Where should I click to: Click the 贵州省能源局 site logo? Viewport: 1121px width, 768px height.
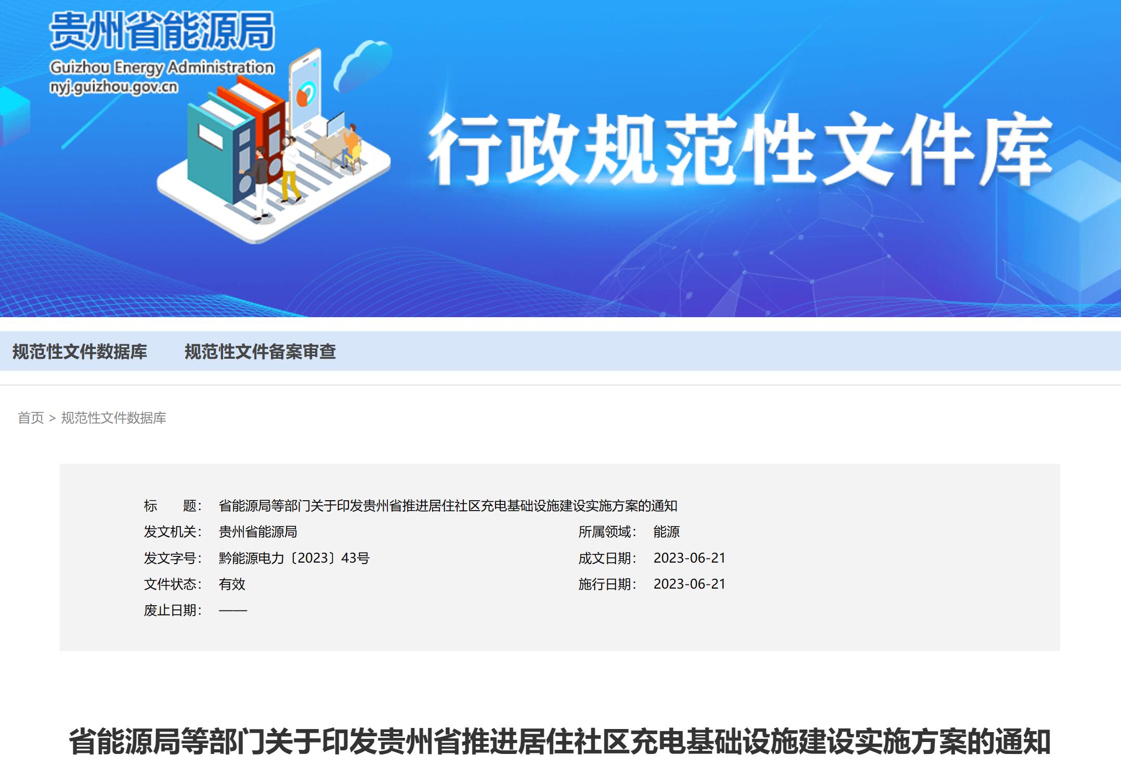coord(162,31)
